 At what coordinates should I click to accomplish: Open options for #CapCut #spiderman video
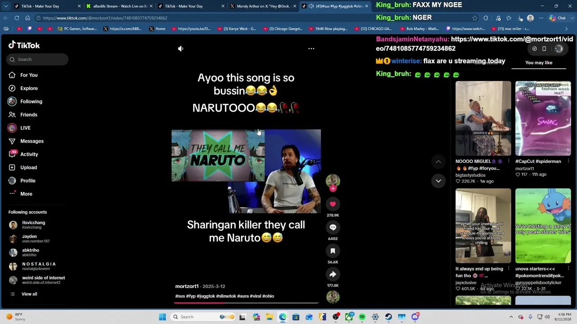click(x=568, y=161)
